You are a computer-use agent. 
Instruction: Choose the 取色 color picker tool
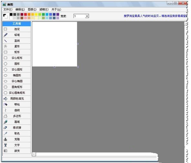[x=16, y=133]
